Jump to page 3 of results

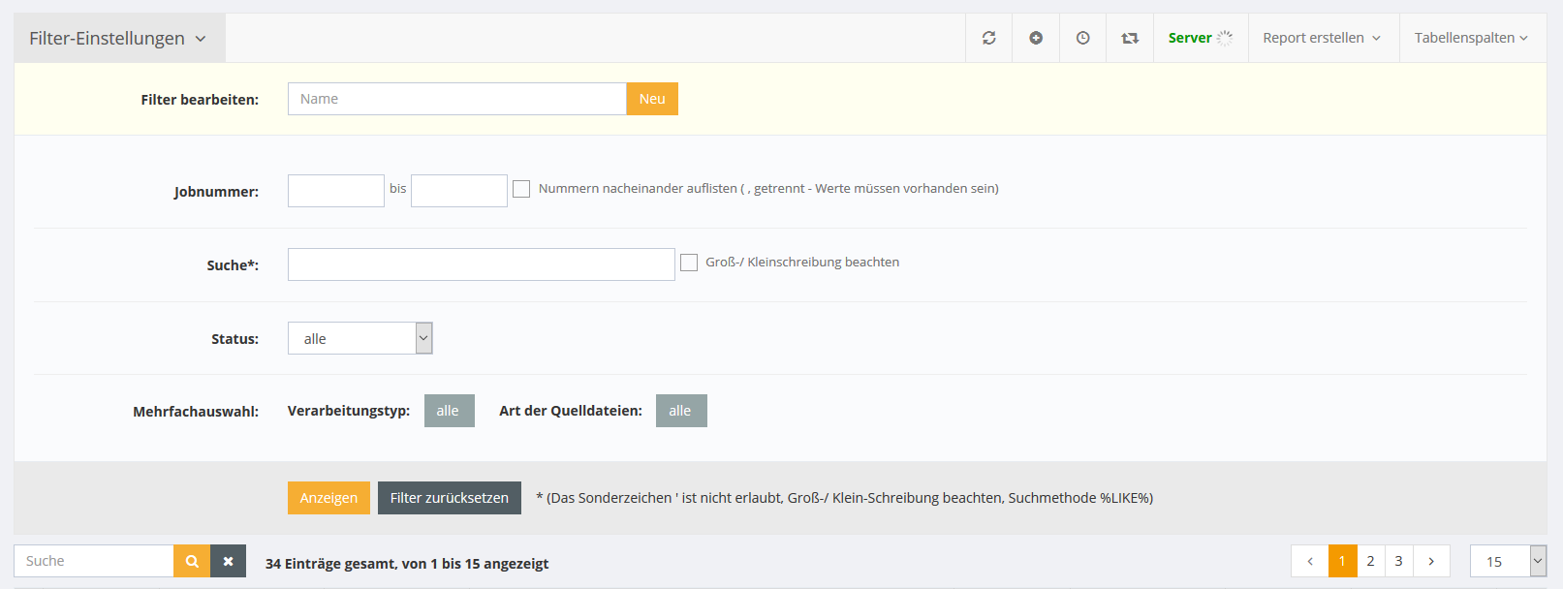tap(1398, 561)
